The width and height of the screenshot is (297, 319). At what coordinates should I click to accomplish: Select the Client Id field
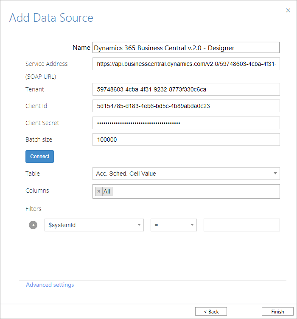click(186, 106)
